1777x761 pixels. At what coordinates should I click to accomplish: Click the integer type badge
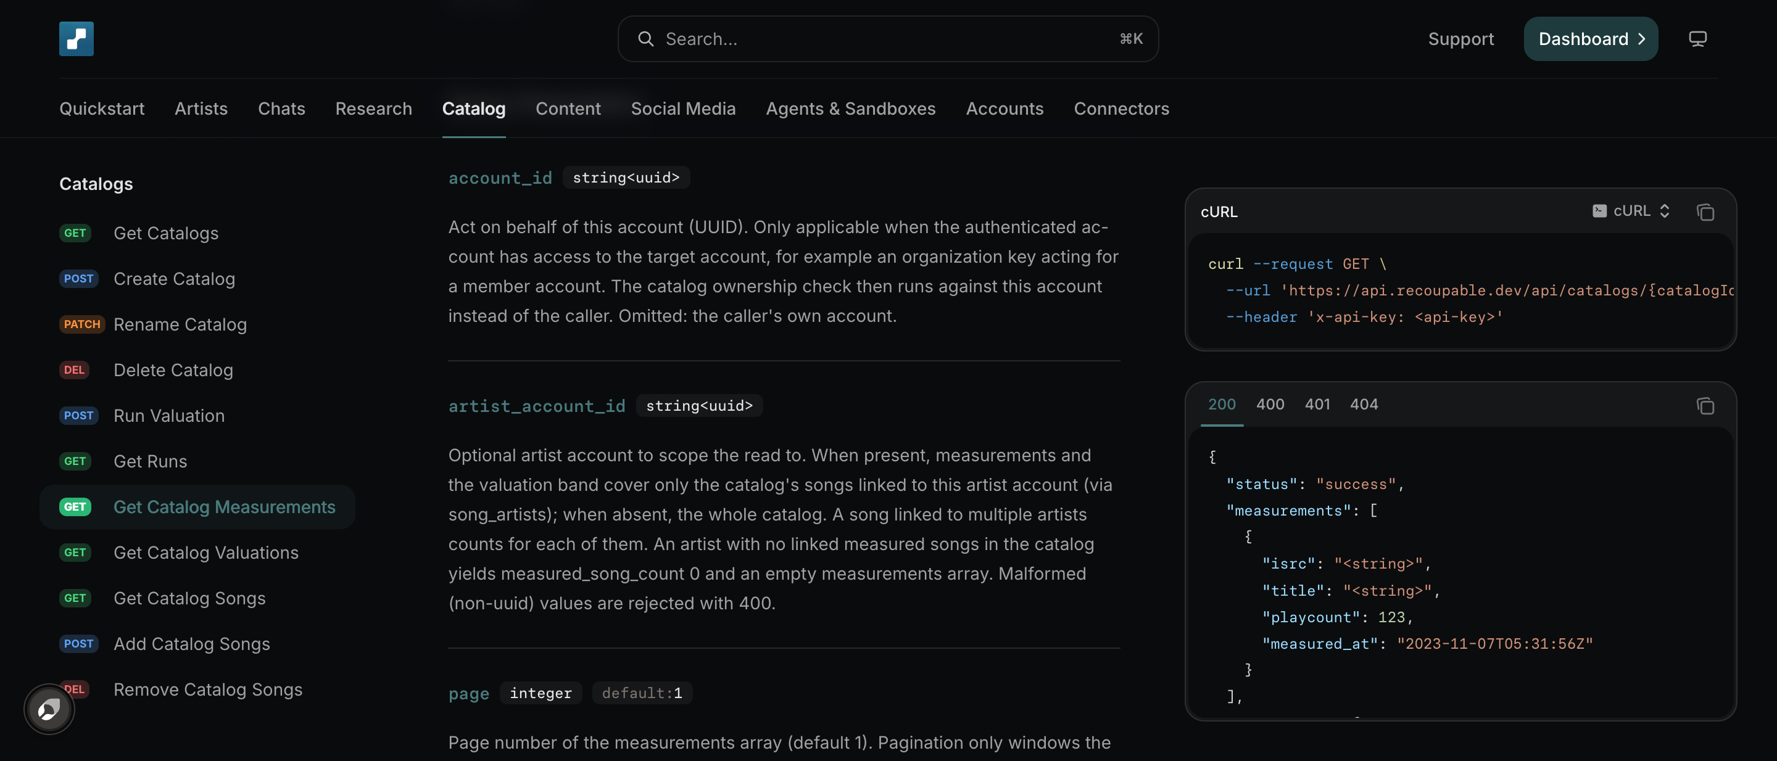[540, 693]
